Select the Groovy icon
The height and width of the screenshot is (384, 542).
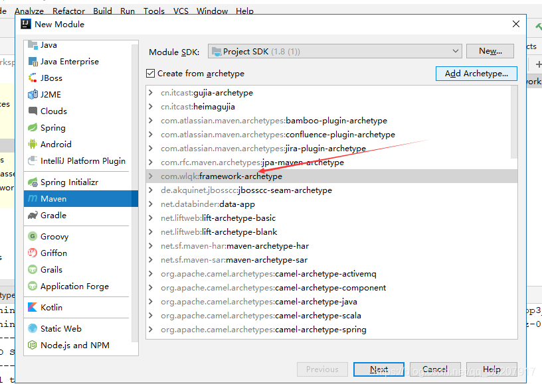[33, 236]
